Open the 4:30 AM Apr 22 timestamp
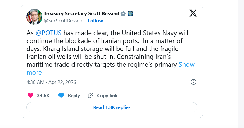Image resolution: width=244 pixels, height=128 pixels. pyautogui.click(x=51, y=82)
